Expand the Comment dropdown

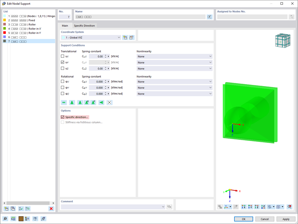pyautogui.click(x=163, y=207)
